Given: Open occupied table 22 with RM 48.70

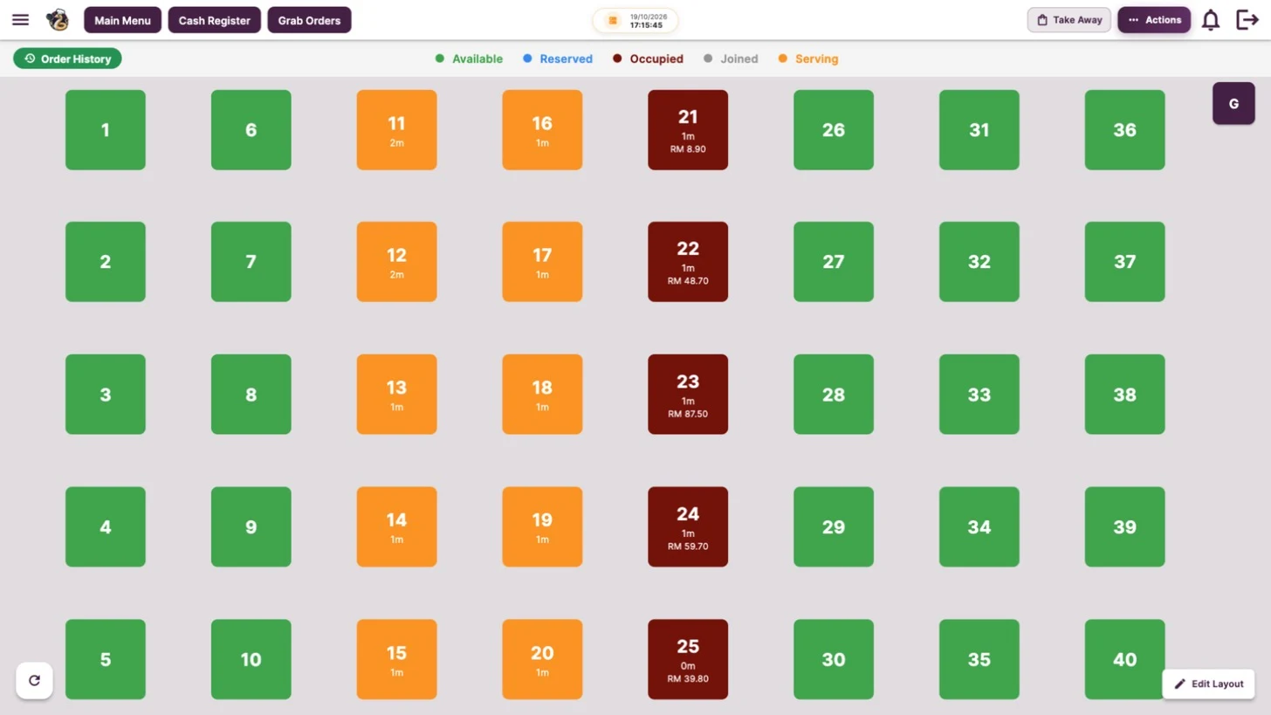Looking at the screenshot, I should click(x=688, y=262).
